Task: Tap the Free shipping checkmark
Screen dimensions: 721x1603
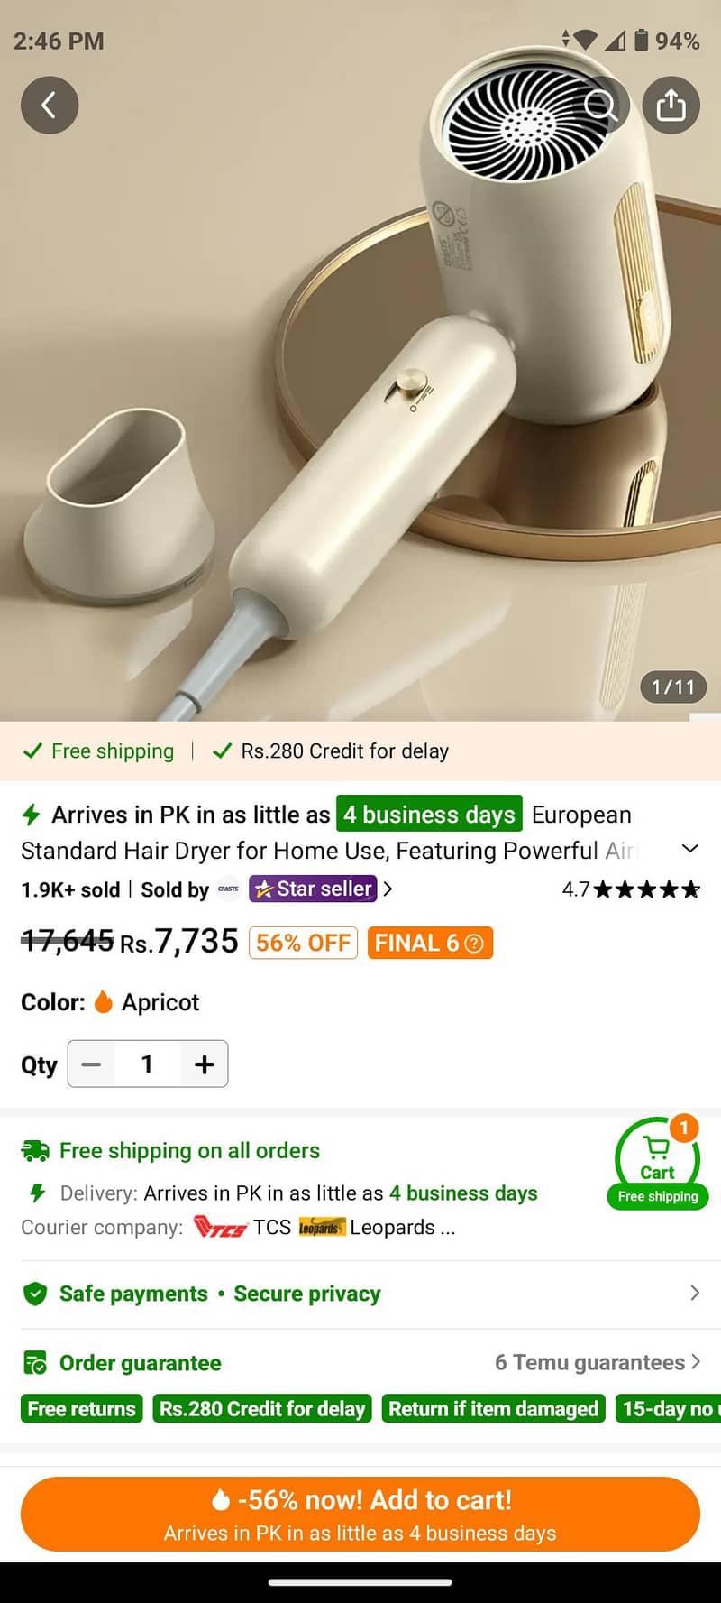Action: click(33, 751)
